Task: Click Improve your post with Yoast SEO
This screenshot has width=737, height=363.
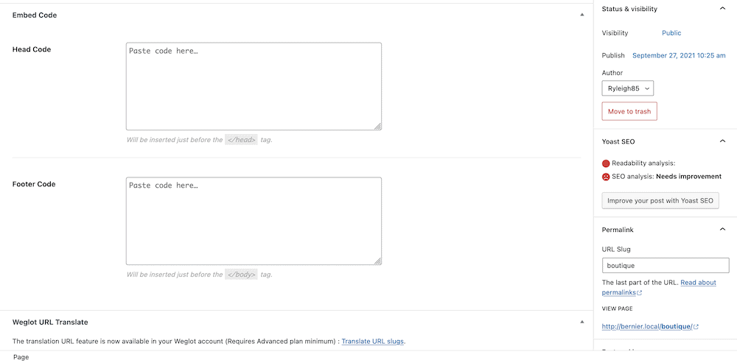Action: pos(660,201)
